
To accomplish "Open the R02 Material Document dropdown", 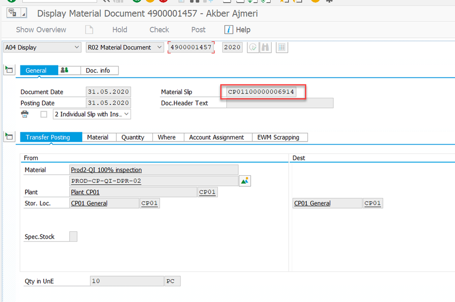I will [x=160, y=47].
